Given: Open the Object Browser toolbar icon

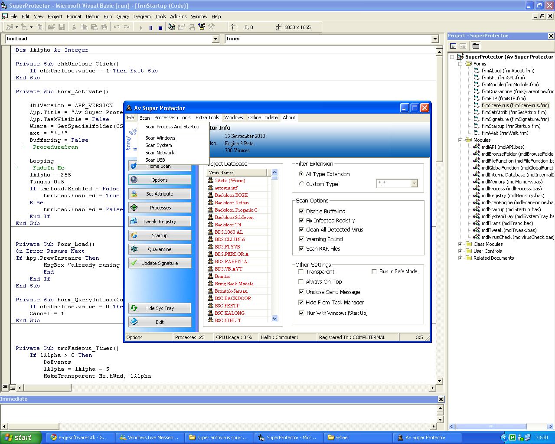Looking at the screenshot, I should point(202,27).
